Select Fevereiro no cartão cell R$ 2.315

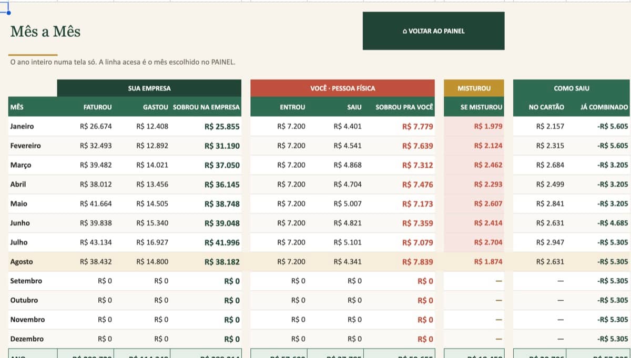[x=550, y=146]
